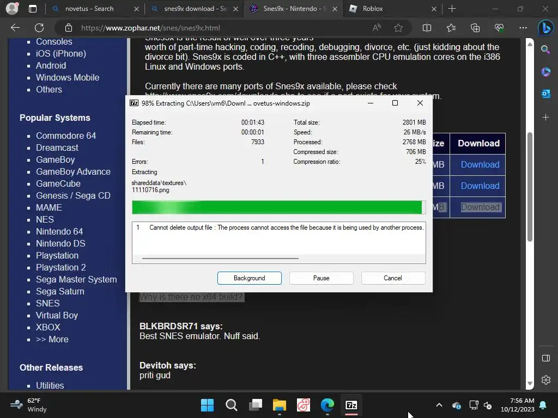Open a new tab with the plus button
558x418 pixels.
coord(452,9)
